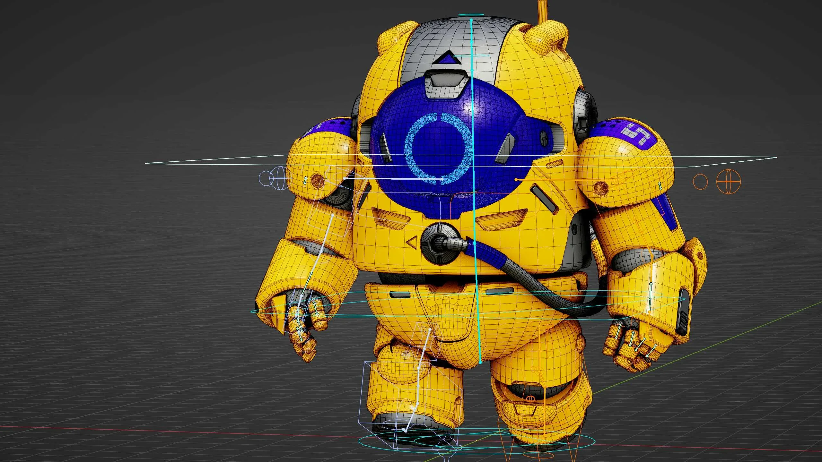822x462 pixels.
Task: Select the cyan marker above the robot's head
Action: (x=472, y=14)
